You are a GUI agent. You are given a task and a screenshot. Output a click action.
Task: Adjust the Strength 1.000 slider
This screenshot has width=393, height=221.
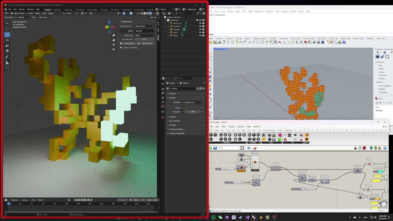192,112
